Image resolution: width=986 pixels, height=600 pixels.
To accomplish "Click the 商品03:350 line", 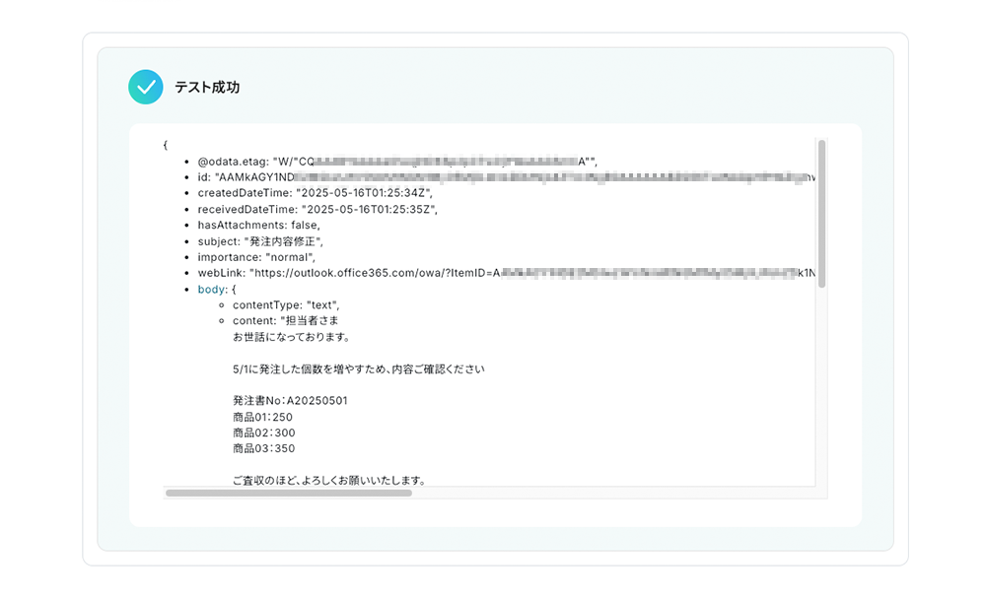I will (264, 448).
